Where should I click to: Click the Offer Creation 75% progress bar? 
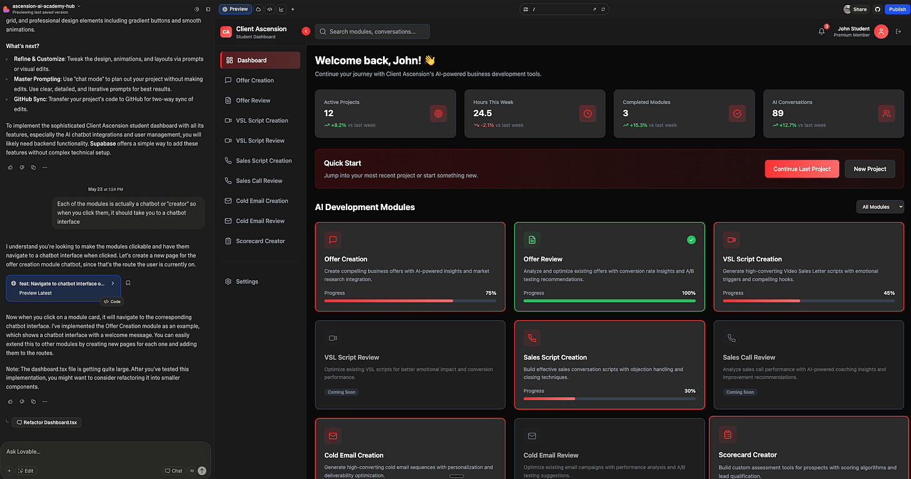coord(410,301)
